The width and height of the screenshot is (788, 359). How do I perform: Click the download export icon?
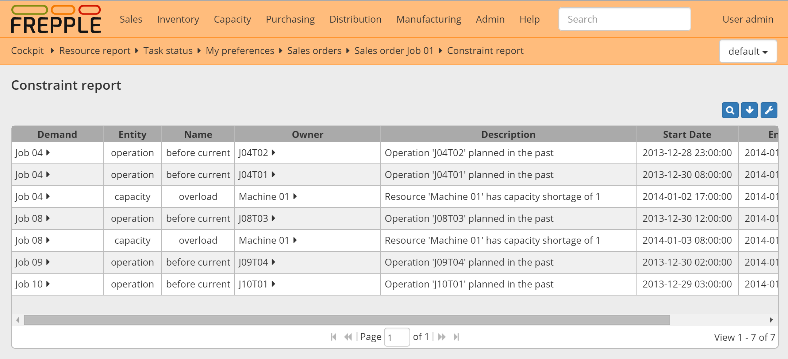pos(750,110)
